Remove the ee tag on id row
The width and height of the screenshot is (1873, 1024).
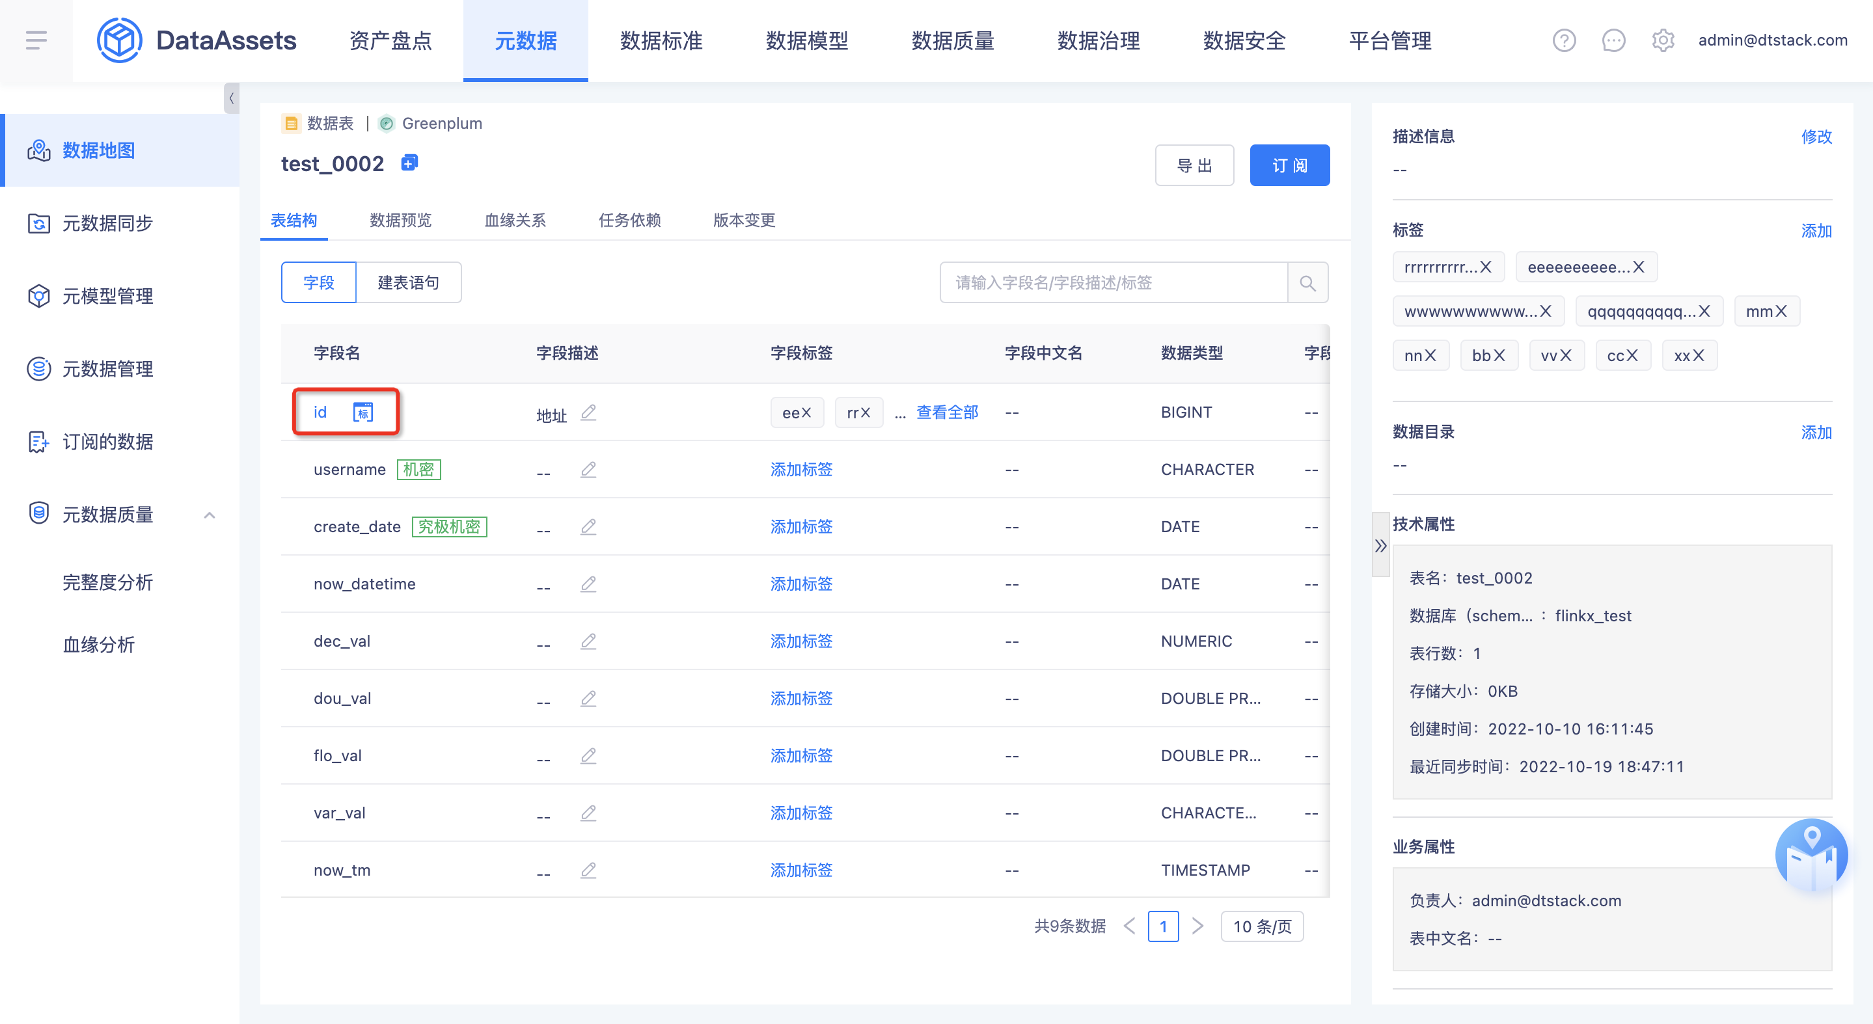point(806,413)
